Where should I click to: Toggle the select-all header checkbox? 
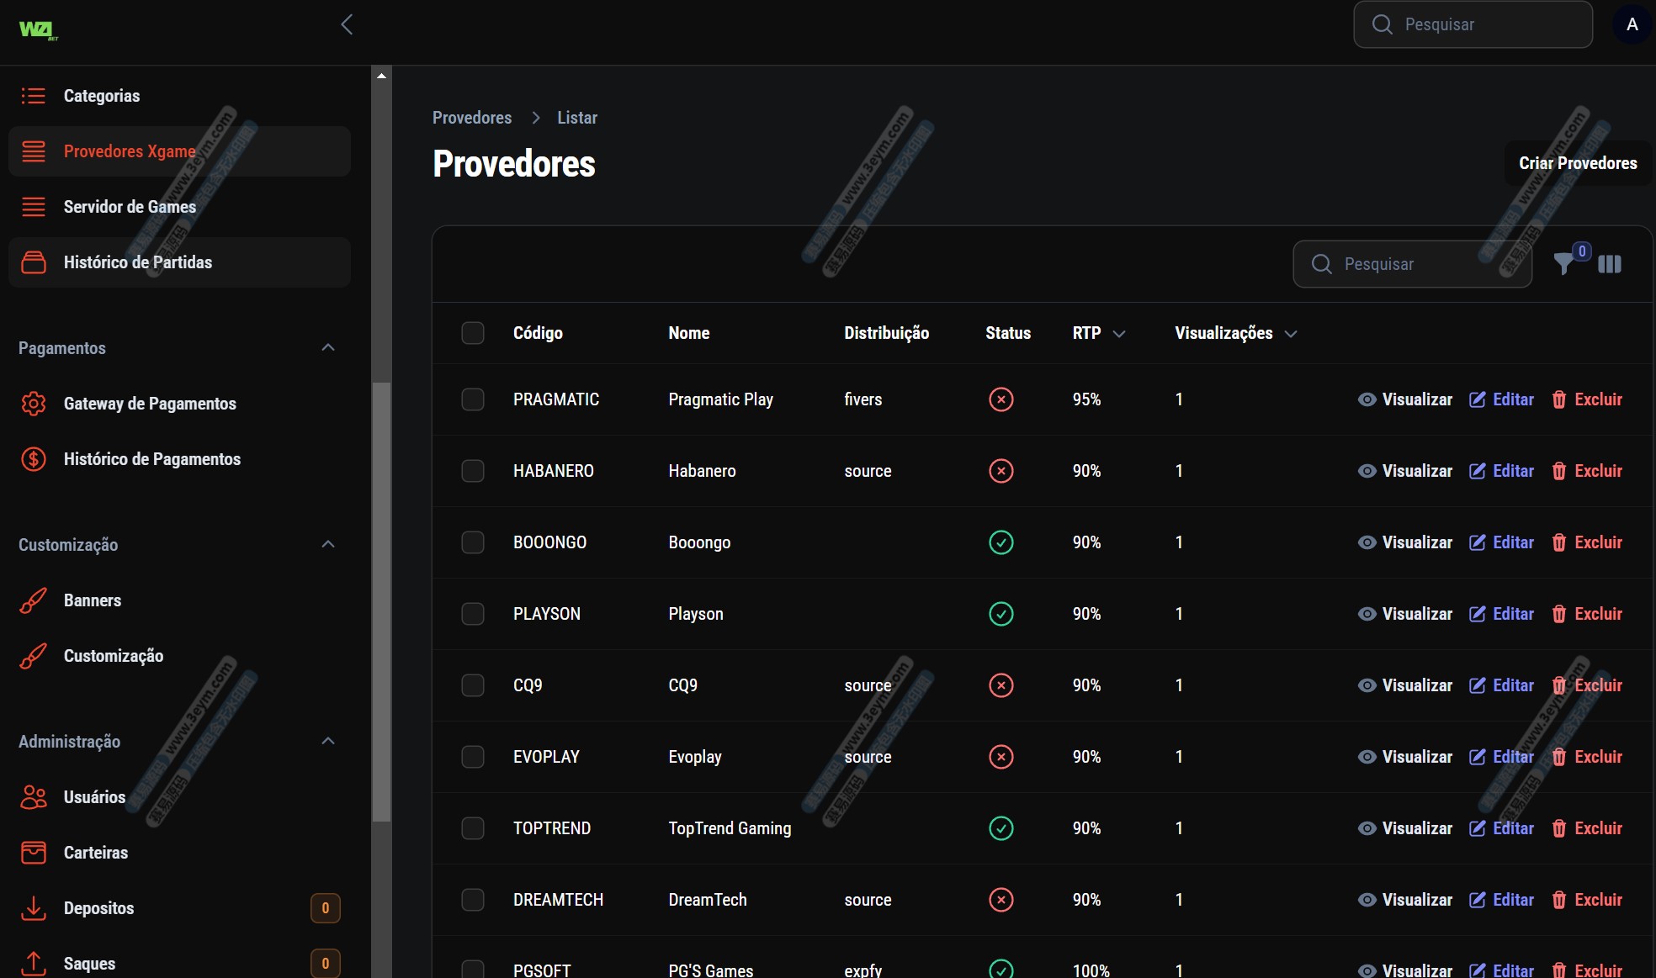[x=473, y=333]
